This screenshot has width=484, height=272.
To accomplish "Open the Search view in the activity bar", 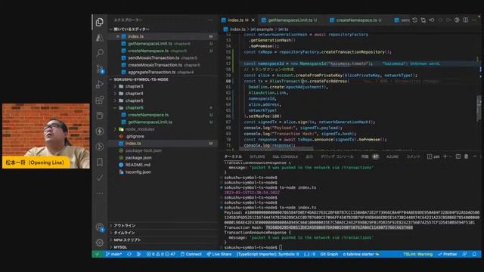I will tap(99, 53).
